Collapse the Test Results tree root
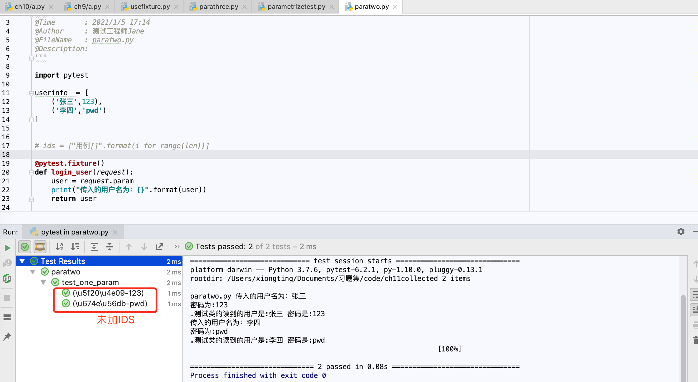Screen dimensions: 698x382 [x=22, y=261]
